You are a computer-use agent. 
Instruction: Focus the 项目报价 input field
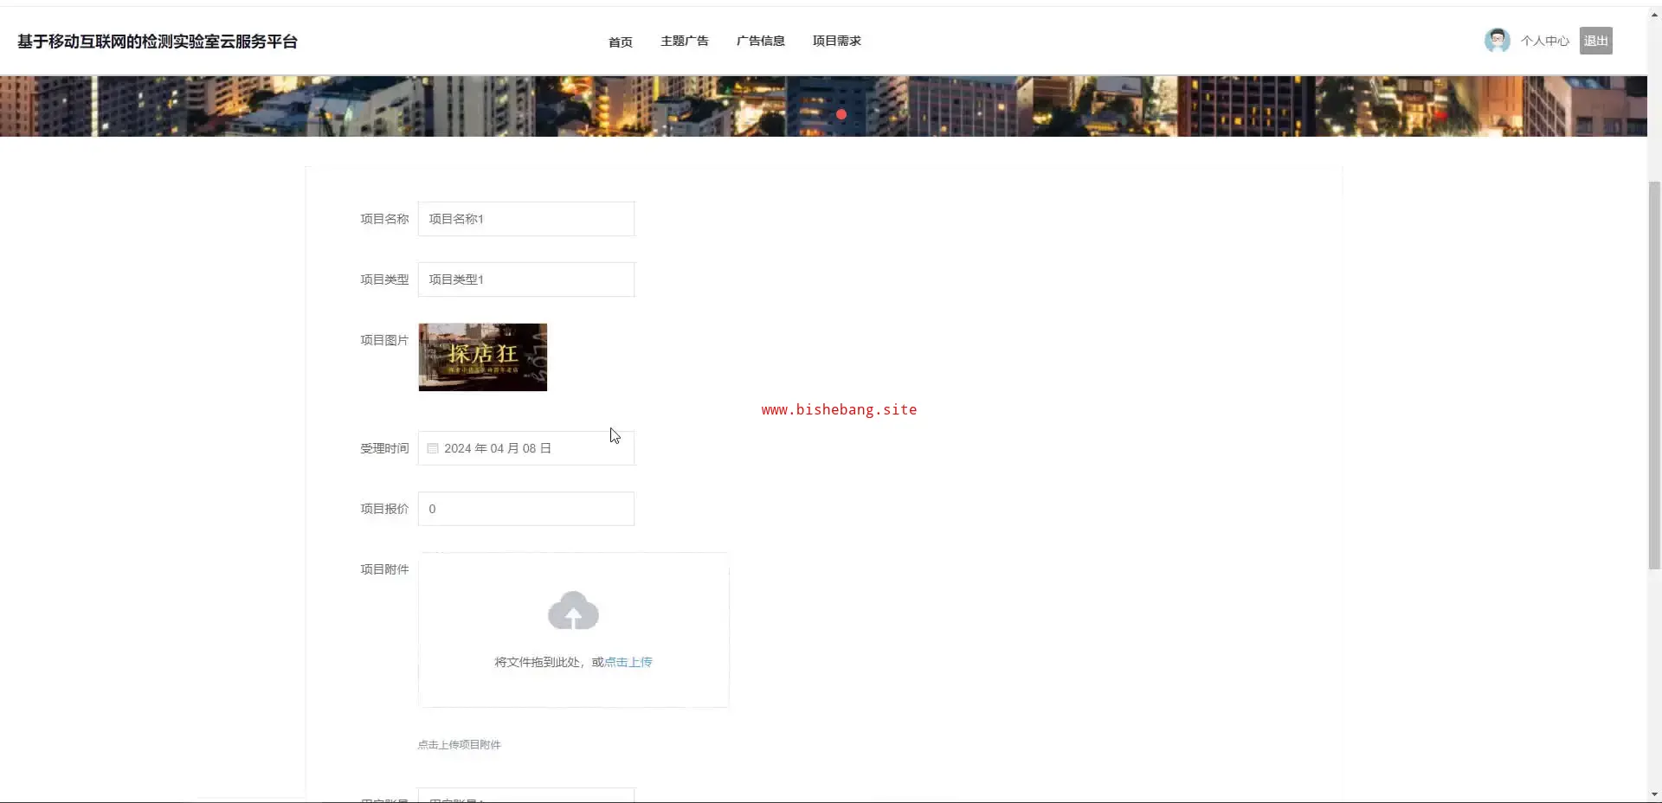point(526,509)
